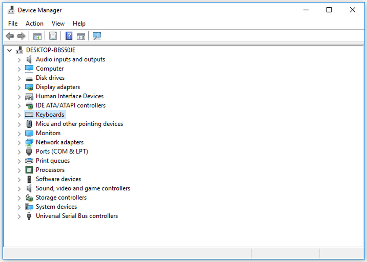Expand the Computer category chevron

coord(19,69)
